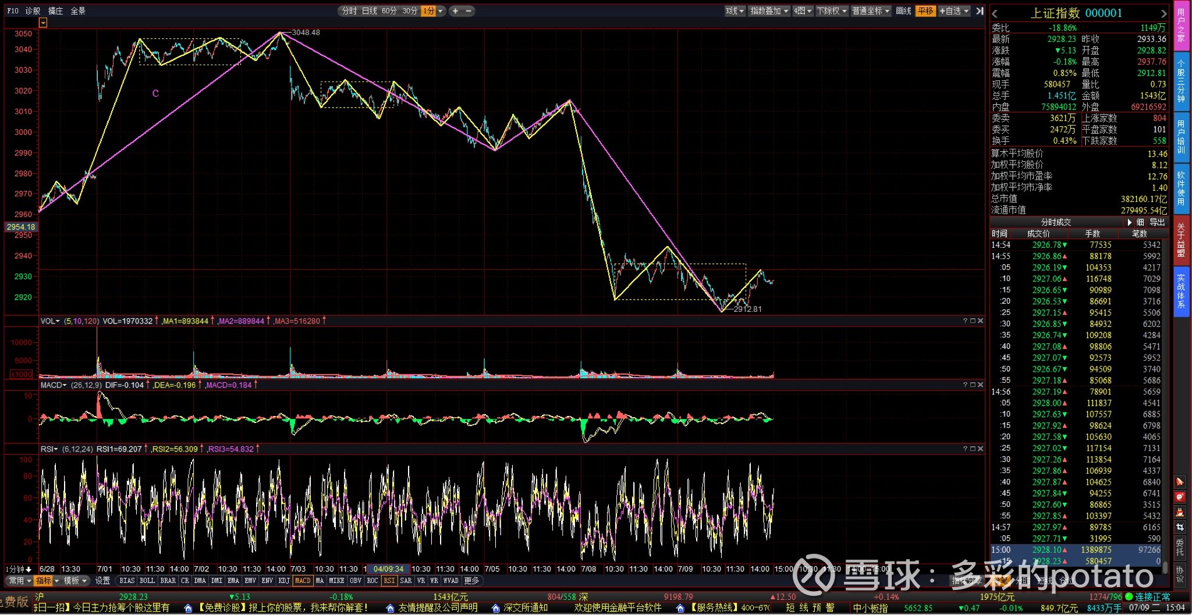Toggle the MACD indicator button
The width and height of the screenshot is (1192, 615).
point(303,581)
